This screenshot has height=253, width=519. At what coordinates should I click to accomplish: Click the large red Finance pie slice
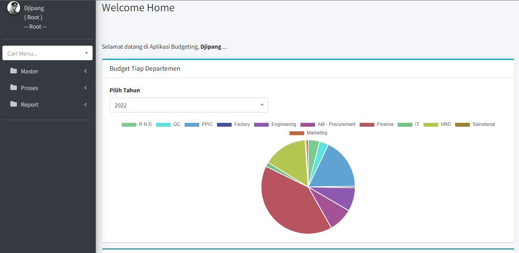(x=293, y=205)
